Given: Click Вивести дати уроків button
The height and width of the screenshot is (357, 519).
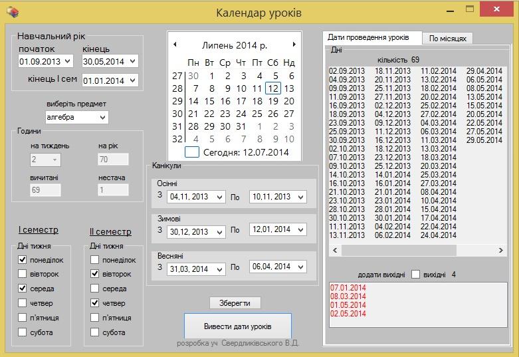Looking at the screenshot, I should (x=237, y=326).
